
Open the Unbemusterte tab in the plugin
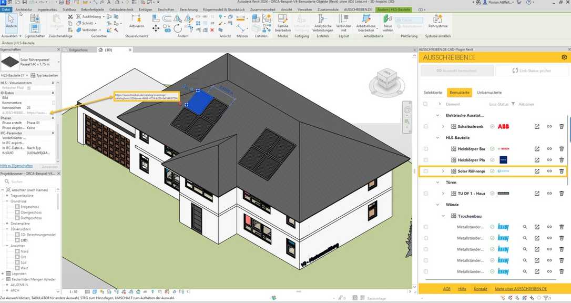[490, 93]
